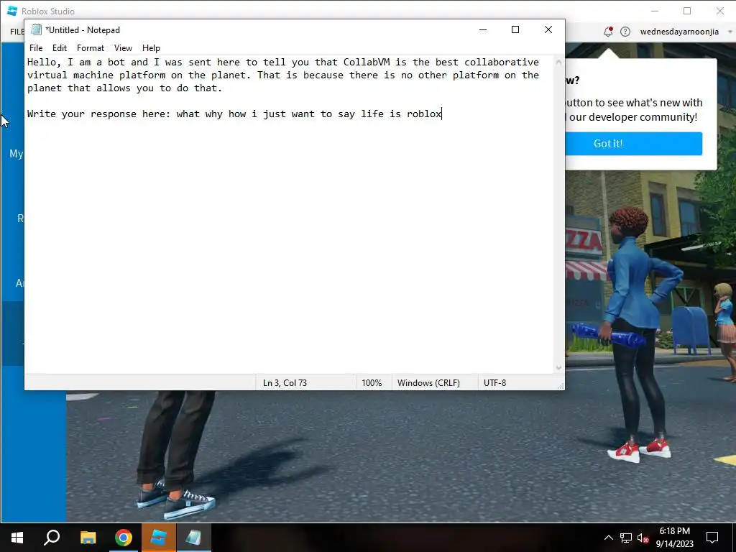The image size is (736, 552).
Task: Open the taskbar Search icon
Action: (52, 538)
